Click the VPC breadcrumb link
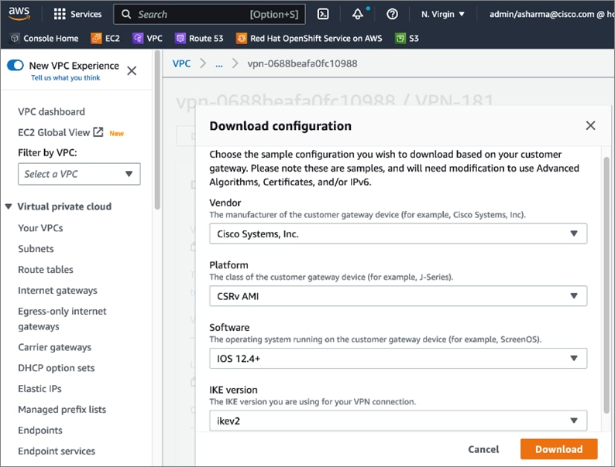Viewport: 615px width, 467px height. click(x=181, y=63)
